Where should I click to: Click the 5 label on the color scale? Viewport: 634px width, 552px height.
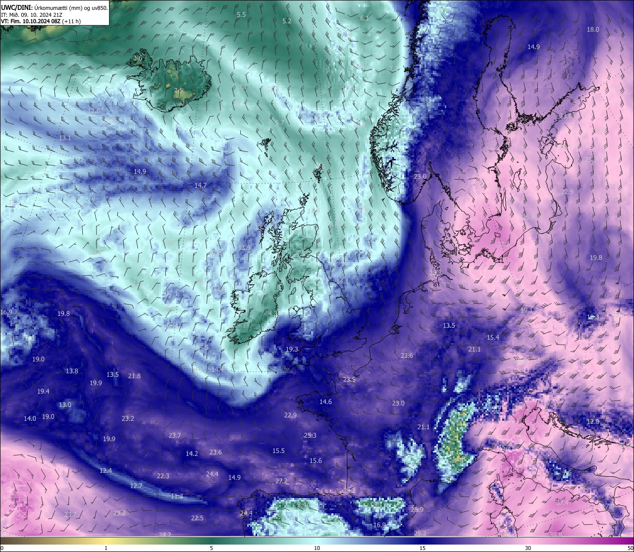click(x=211, y=548)
